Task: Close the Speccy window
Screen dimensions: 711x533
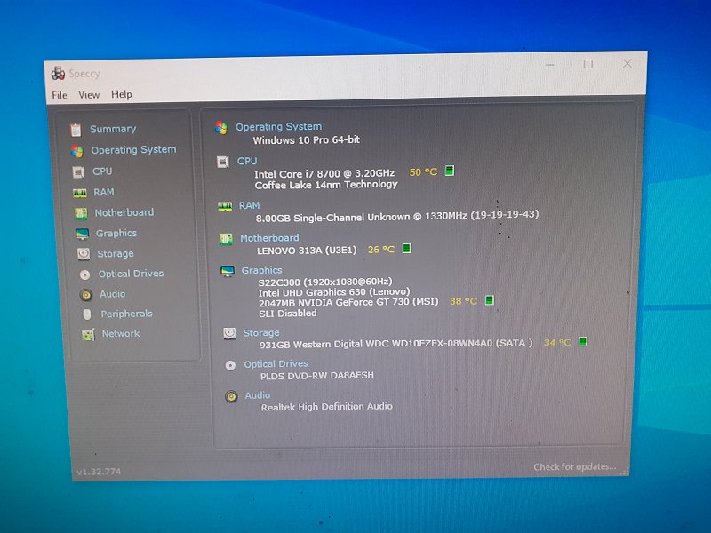Action: pyautogui.click(x=627, y=63)
